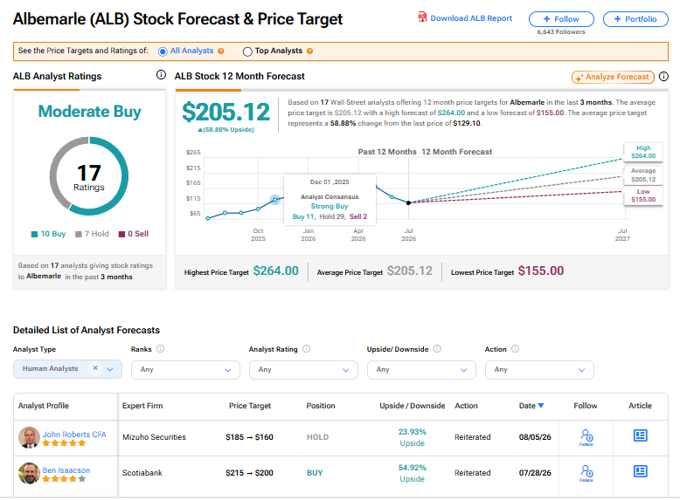Click the help icon beside All Analysts
The height and width of the screenshot is (500, 680).
pyautogui.click(x=221, y=51)
